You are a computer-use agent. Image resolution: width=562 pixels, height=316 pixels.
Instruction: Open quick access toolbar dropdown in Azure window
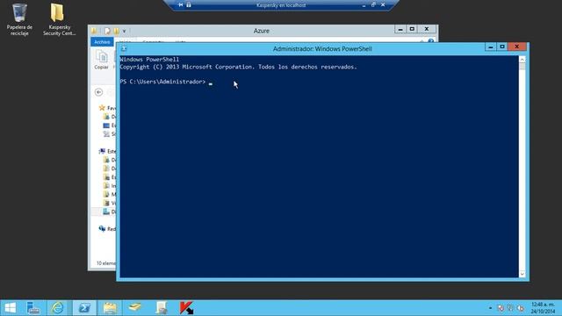point(124,32)
